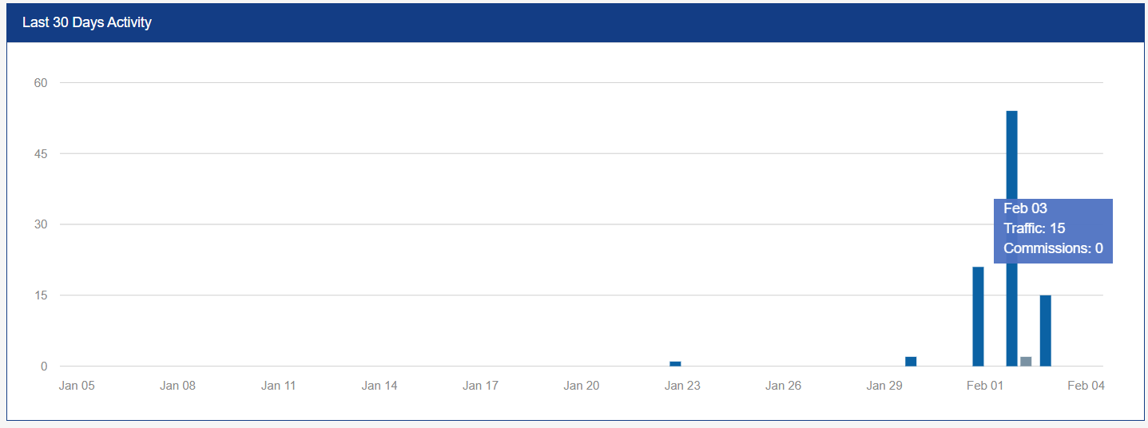Click the small gray commissions bar
This screenshot has height=428, width=1148.
point(1026,361)
